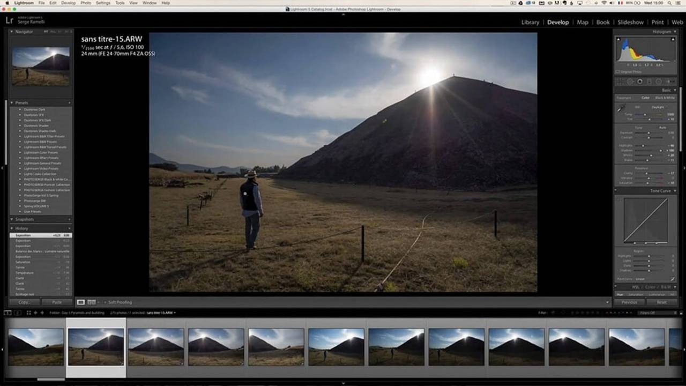Click the Reset button
686x386 pixels.
661,302
